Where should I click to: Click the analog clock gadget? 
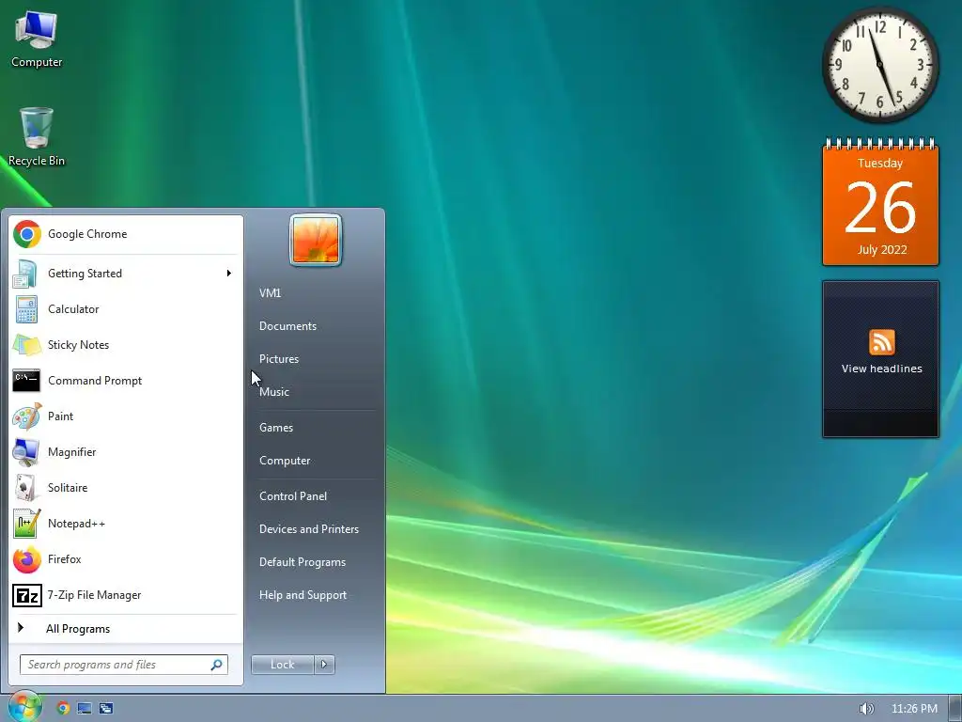879,65
